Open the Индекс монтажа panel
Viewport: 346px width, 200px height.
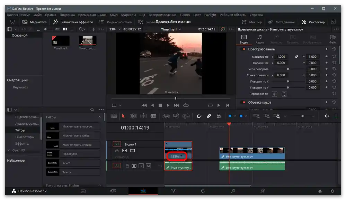(x=115, y=22)
